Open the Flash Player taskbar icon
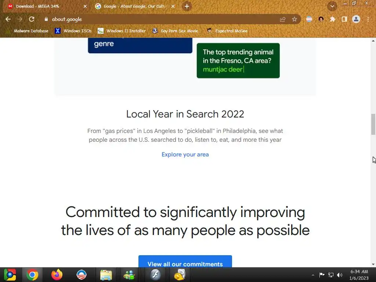Screen dimensions: 376x282 click(x=155, y=275)
